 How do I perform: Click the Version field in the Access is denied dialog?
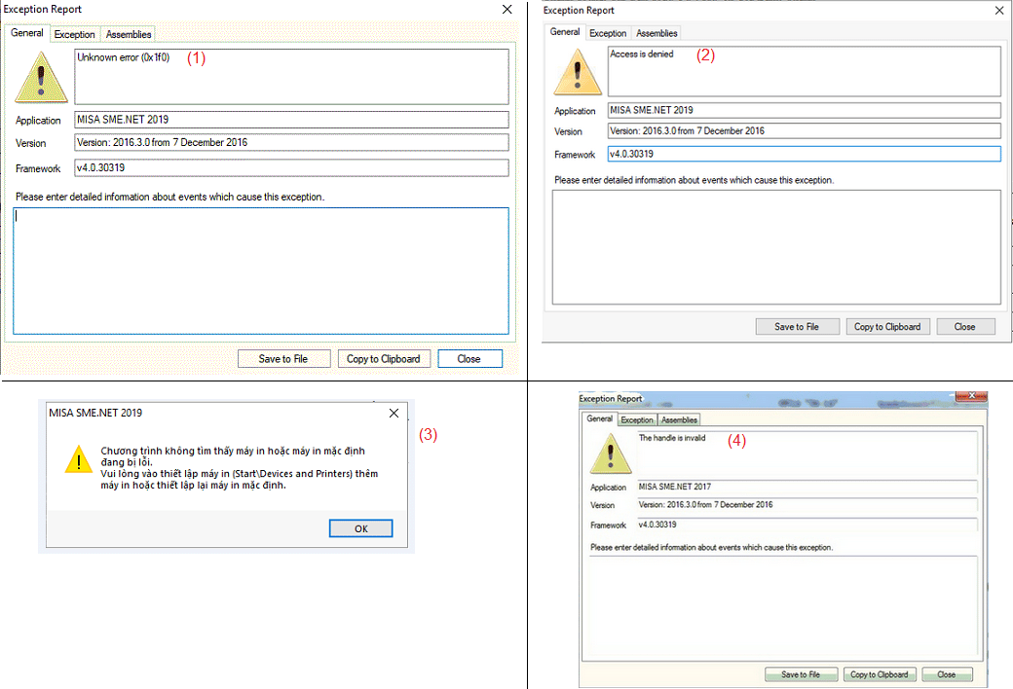point(805,131)
